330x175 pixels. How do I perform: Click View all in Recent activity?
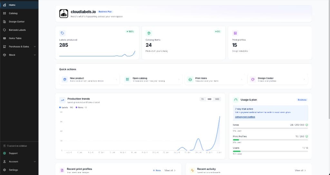tap(300, 170)
